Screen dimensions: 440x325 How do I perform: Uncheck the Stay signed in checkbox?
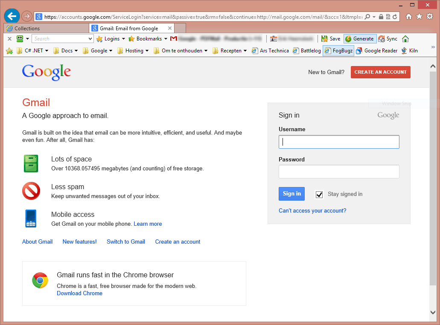click(x=319, y=194)
